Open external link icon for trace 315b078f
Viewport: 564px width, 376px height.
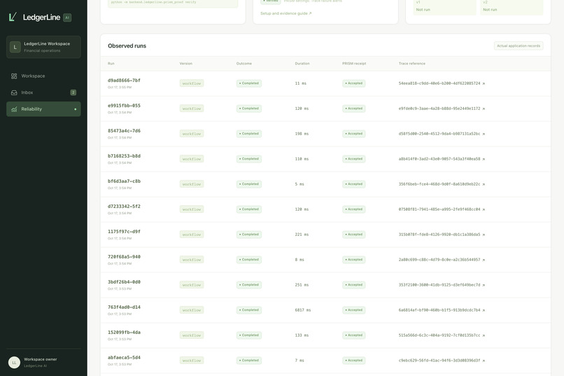click(484, 235)
